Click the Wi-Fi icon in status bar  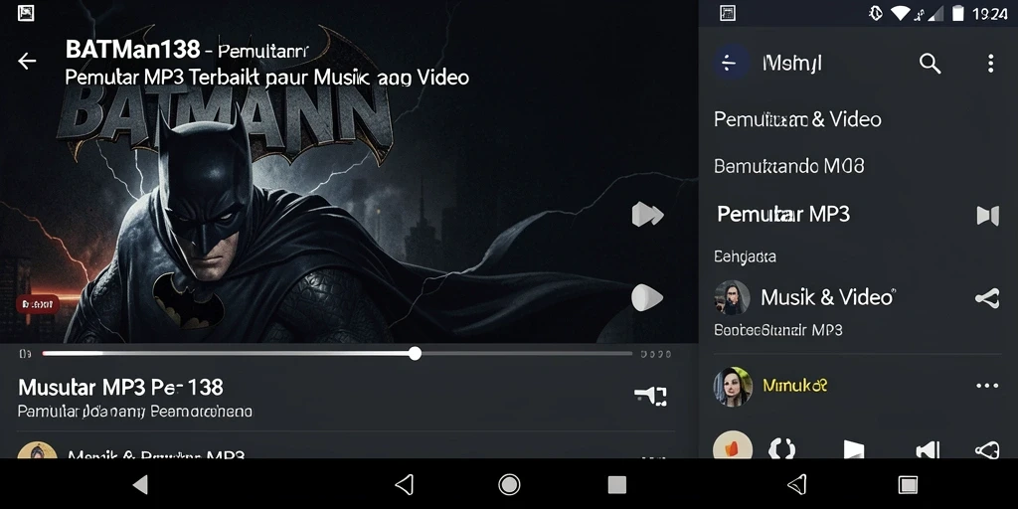coord(900,13)
